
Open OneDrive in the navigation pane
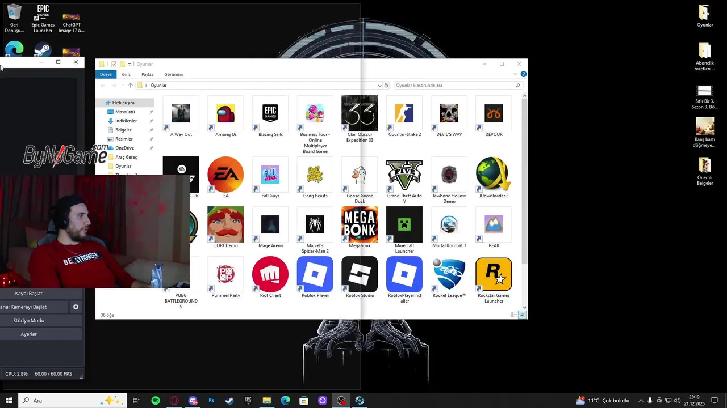(125, 148)
